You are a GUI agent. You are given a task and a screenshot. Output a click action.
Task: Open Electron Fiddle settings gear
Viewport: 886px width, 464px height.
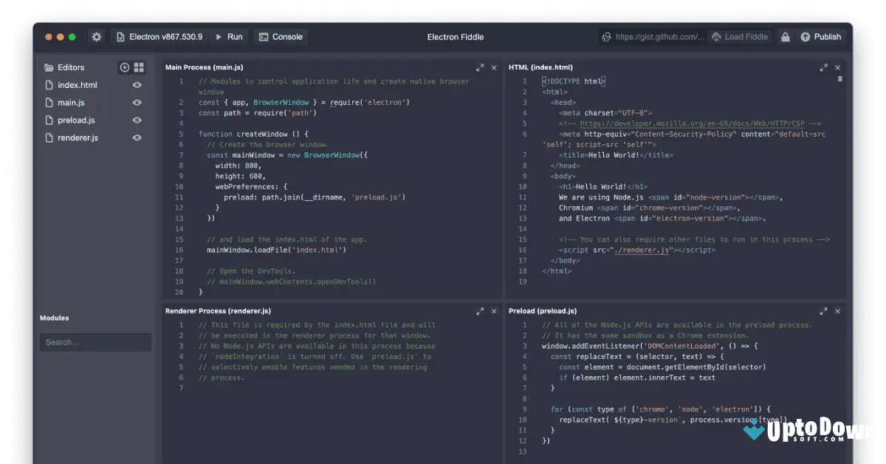click(95, 36)
